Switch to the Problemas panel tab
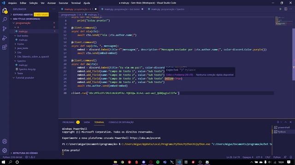This screenshot has width=295, height=165. tap(68, 122)
